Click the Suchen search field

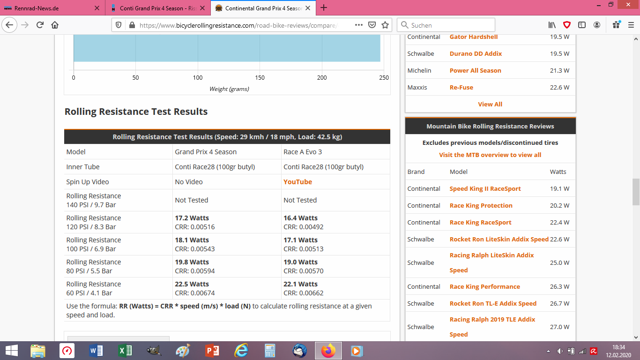[x=446, y=25]
